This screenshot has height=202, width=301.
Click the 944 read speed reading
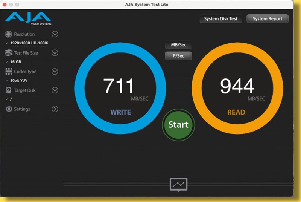tap(237, 86)
